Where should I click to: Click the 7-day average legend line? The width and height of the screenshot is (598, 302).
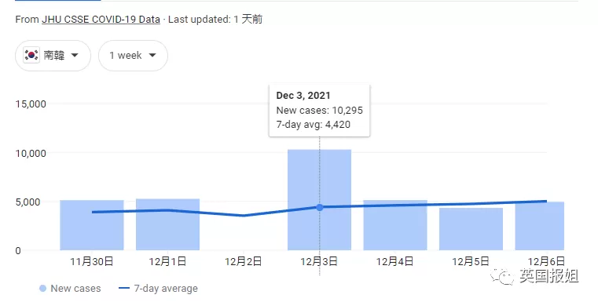click(x=124, y=288)
